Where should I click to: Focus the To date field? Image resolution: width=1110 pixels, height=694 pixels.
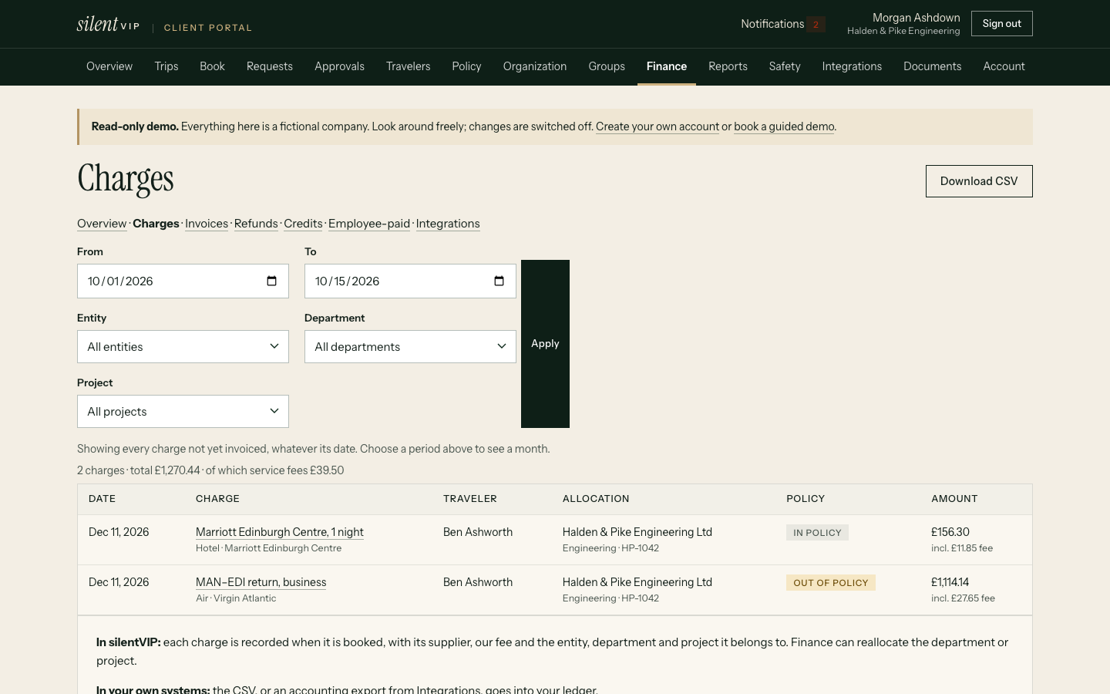[x=410, y=281]
